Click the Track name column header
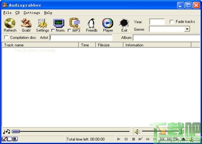This screenshot has height=144, width=202. point(40,45)
